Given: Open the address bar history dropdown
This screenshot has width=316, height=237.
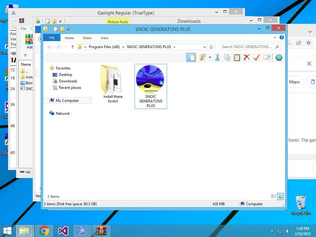Looking at the screenshot, I should point(205,47).
